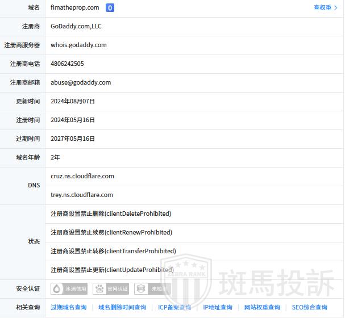Viewport: 345px width, 318px height.
Task: Click the whois.godaddy.com server text
Action: click(78, 45)
